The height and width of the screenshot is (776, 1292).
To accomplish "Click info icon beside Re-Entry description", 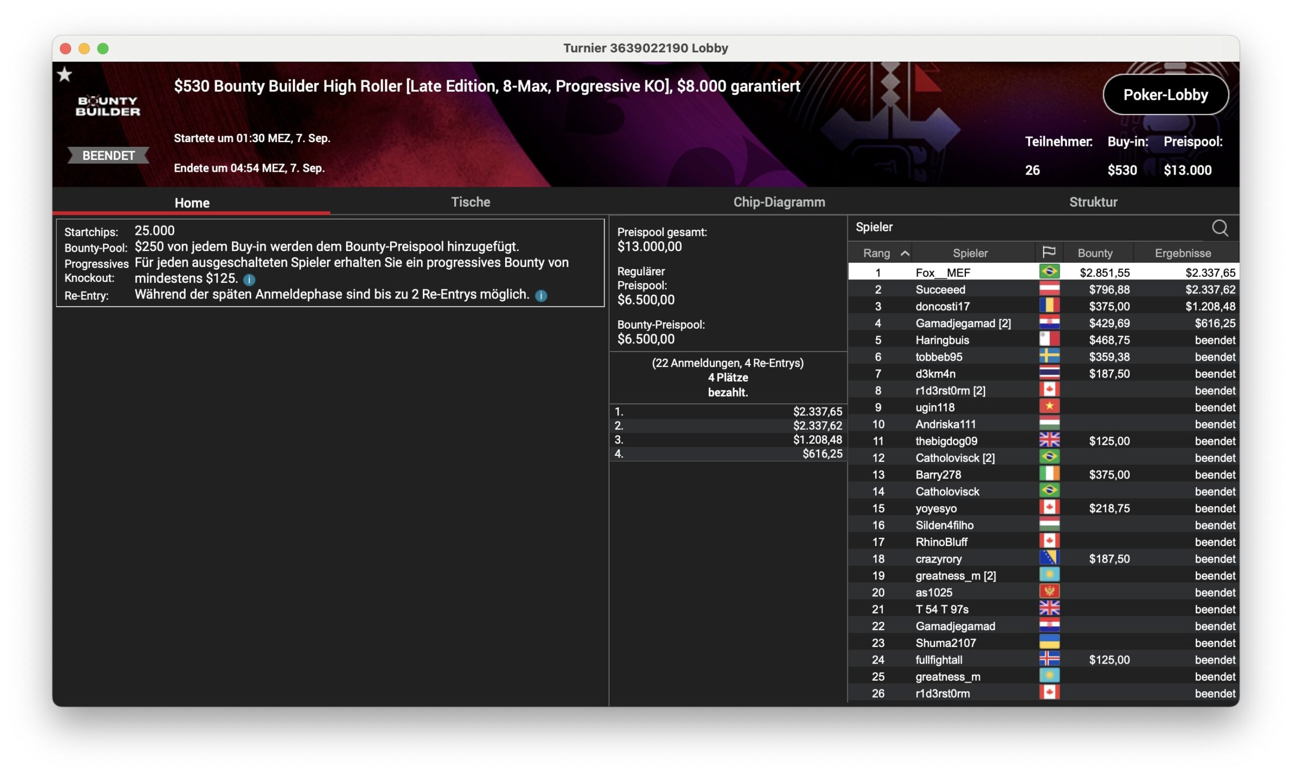I will coord(541,296).
